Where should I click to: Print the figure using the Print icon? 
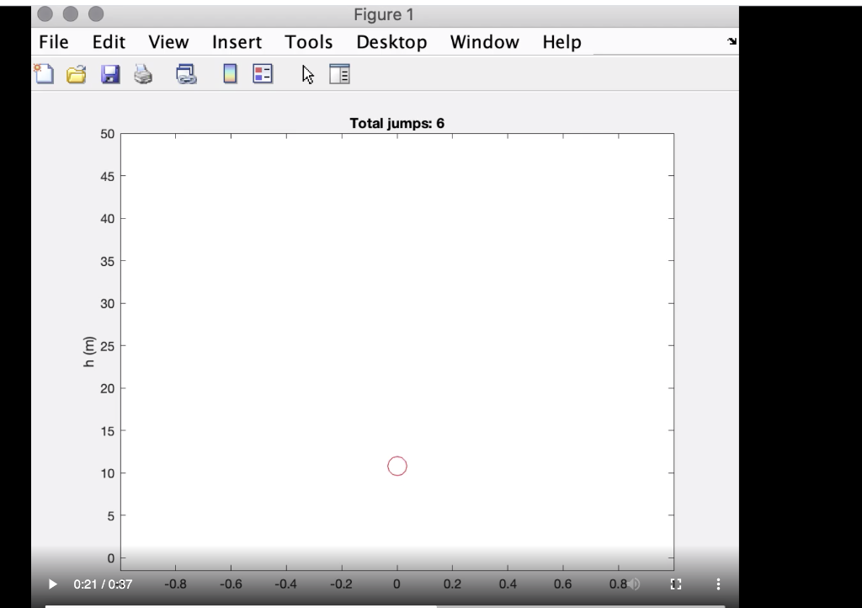143,74
